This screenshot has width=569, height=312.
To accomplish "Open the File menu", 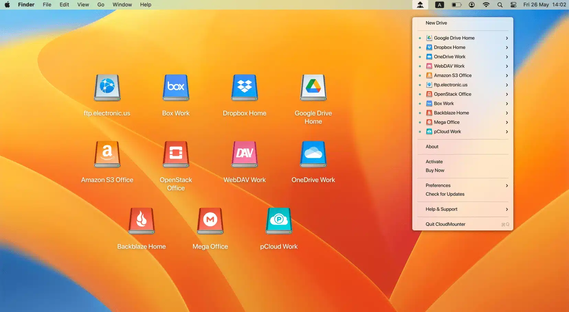I will [x=47, y=5].
